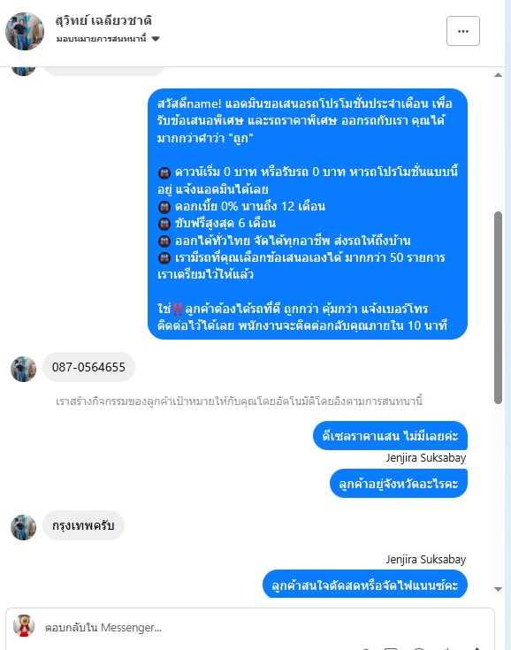Screen dimensions: 511x650
Task: Click the page avatar in reply box
Action: [x=24, y=626]
